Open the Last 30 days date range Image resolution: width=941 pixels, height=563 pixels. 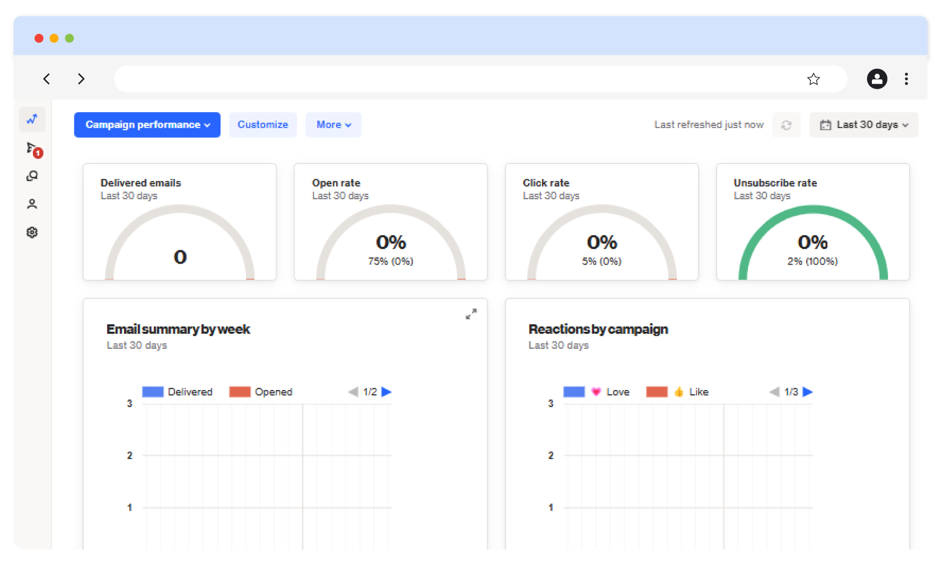click(864, 125)
